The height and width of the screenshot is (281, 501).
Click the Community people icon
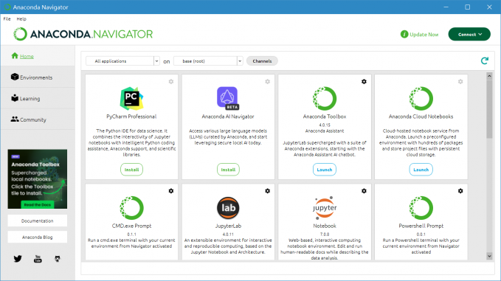pos(15,119)
